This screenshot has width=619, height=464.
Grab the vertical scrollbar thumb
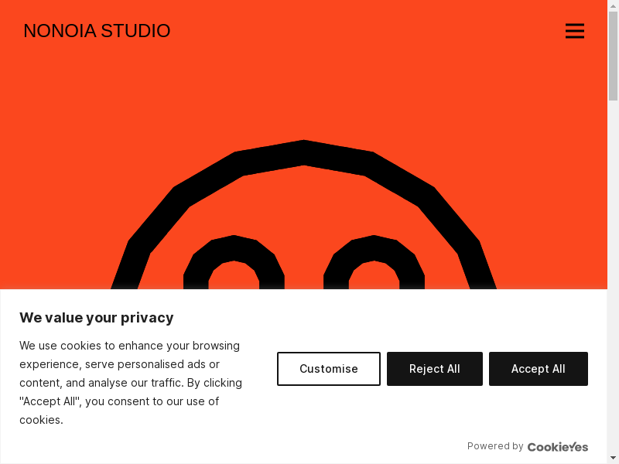tap(613, 54)
